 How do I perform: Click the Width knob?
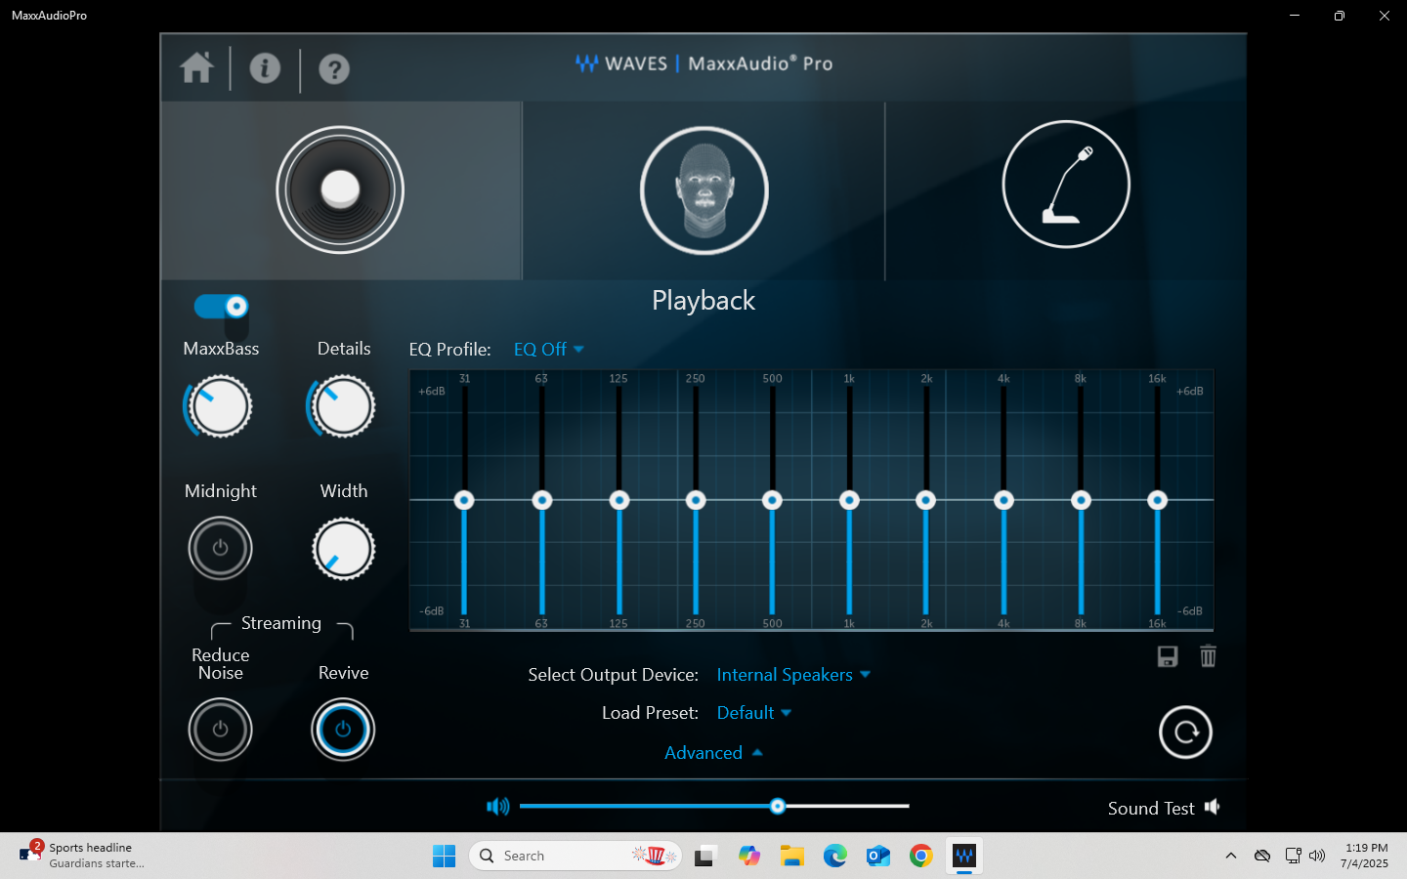point(343,549)
